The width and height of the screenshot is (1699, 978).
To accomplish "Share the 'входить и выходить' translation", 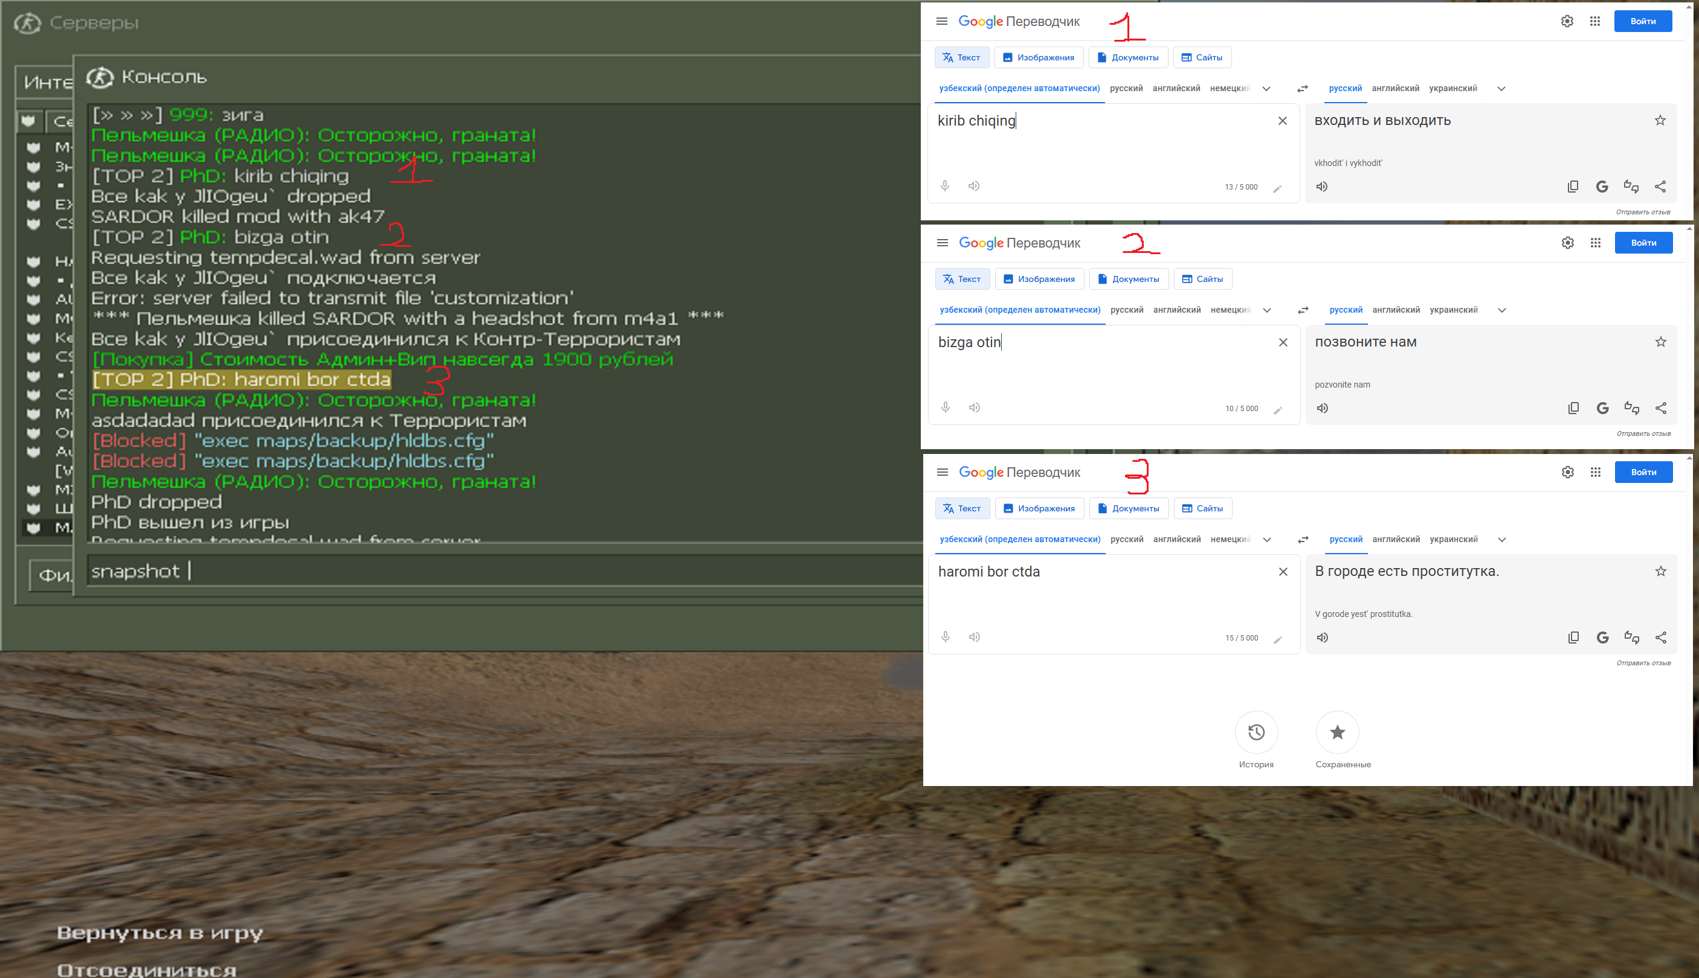I will coord(1660,187).
